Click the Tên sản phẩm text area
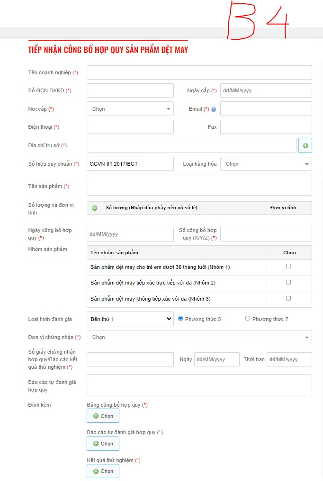323x481 pixels. (199, 185)
